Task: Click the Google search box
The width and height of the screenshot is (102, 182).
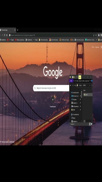Action: coord(51,88)
